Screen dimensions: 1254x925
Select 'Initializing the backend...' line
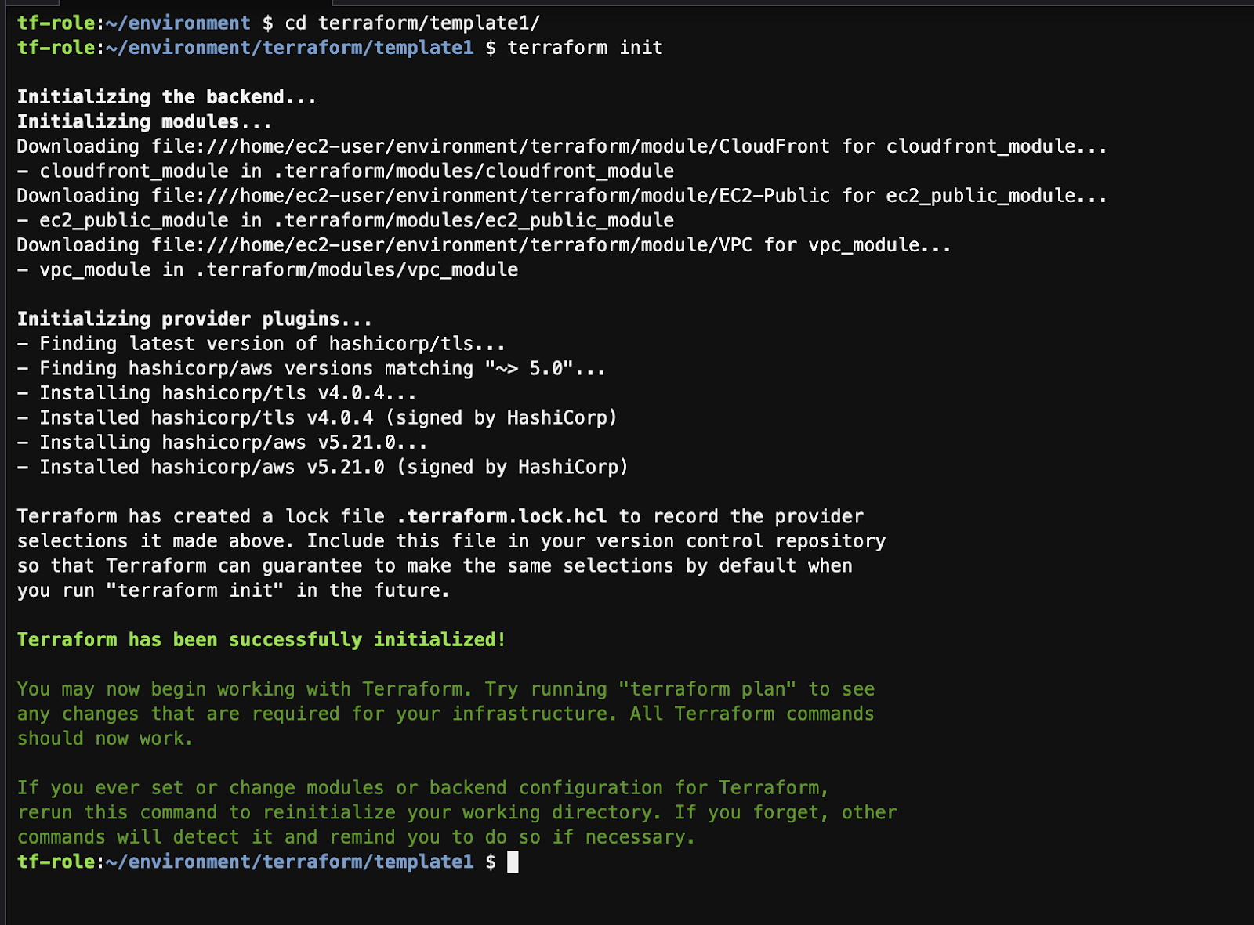(x=166, y=96)
